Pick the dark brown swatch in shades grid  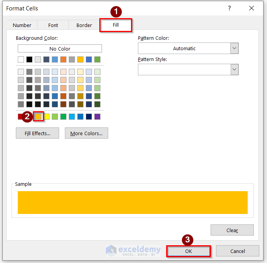click(x=63, y=104)
